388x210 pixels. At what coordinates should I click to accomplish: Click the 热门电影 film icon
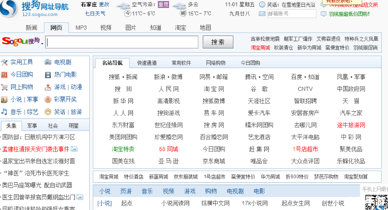48,75
